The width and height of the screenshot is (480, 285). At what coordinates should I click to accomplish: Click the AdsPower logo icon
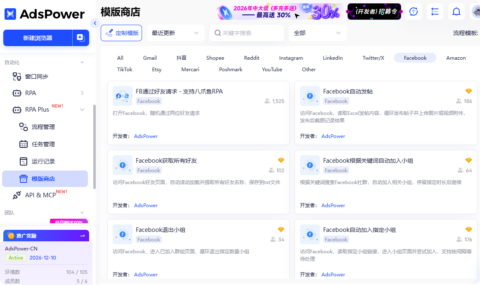(x=10, y=14)
